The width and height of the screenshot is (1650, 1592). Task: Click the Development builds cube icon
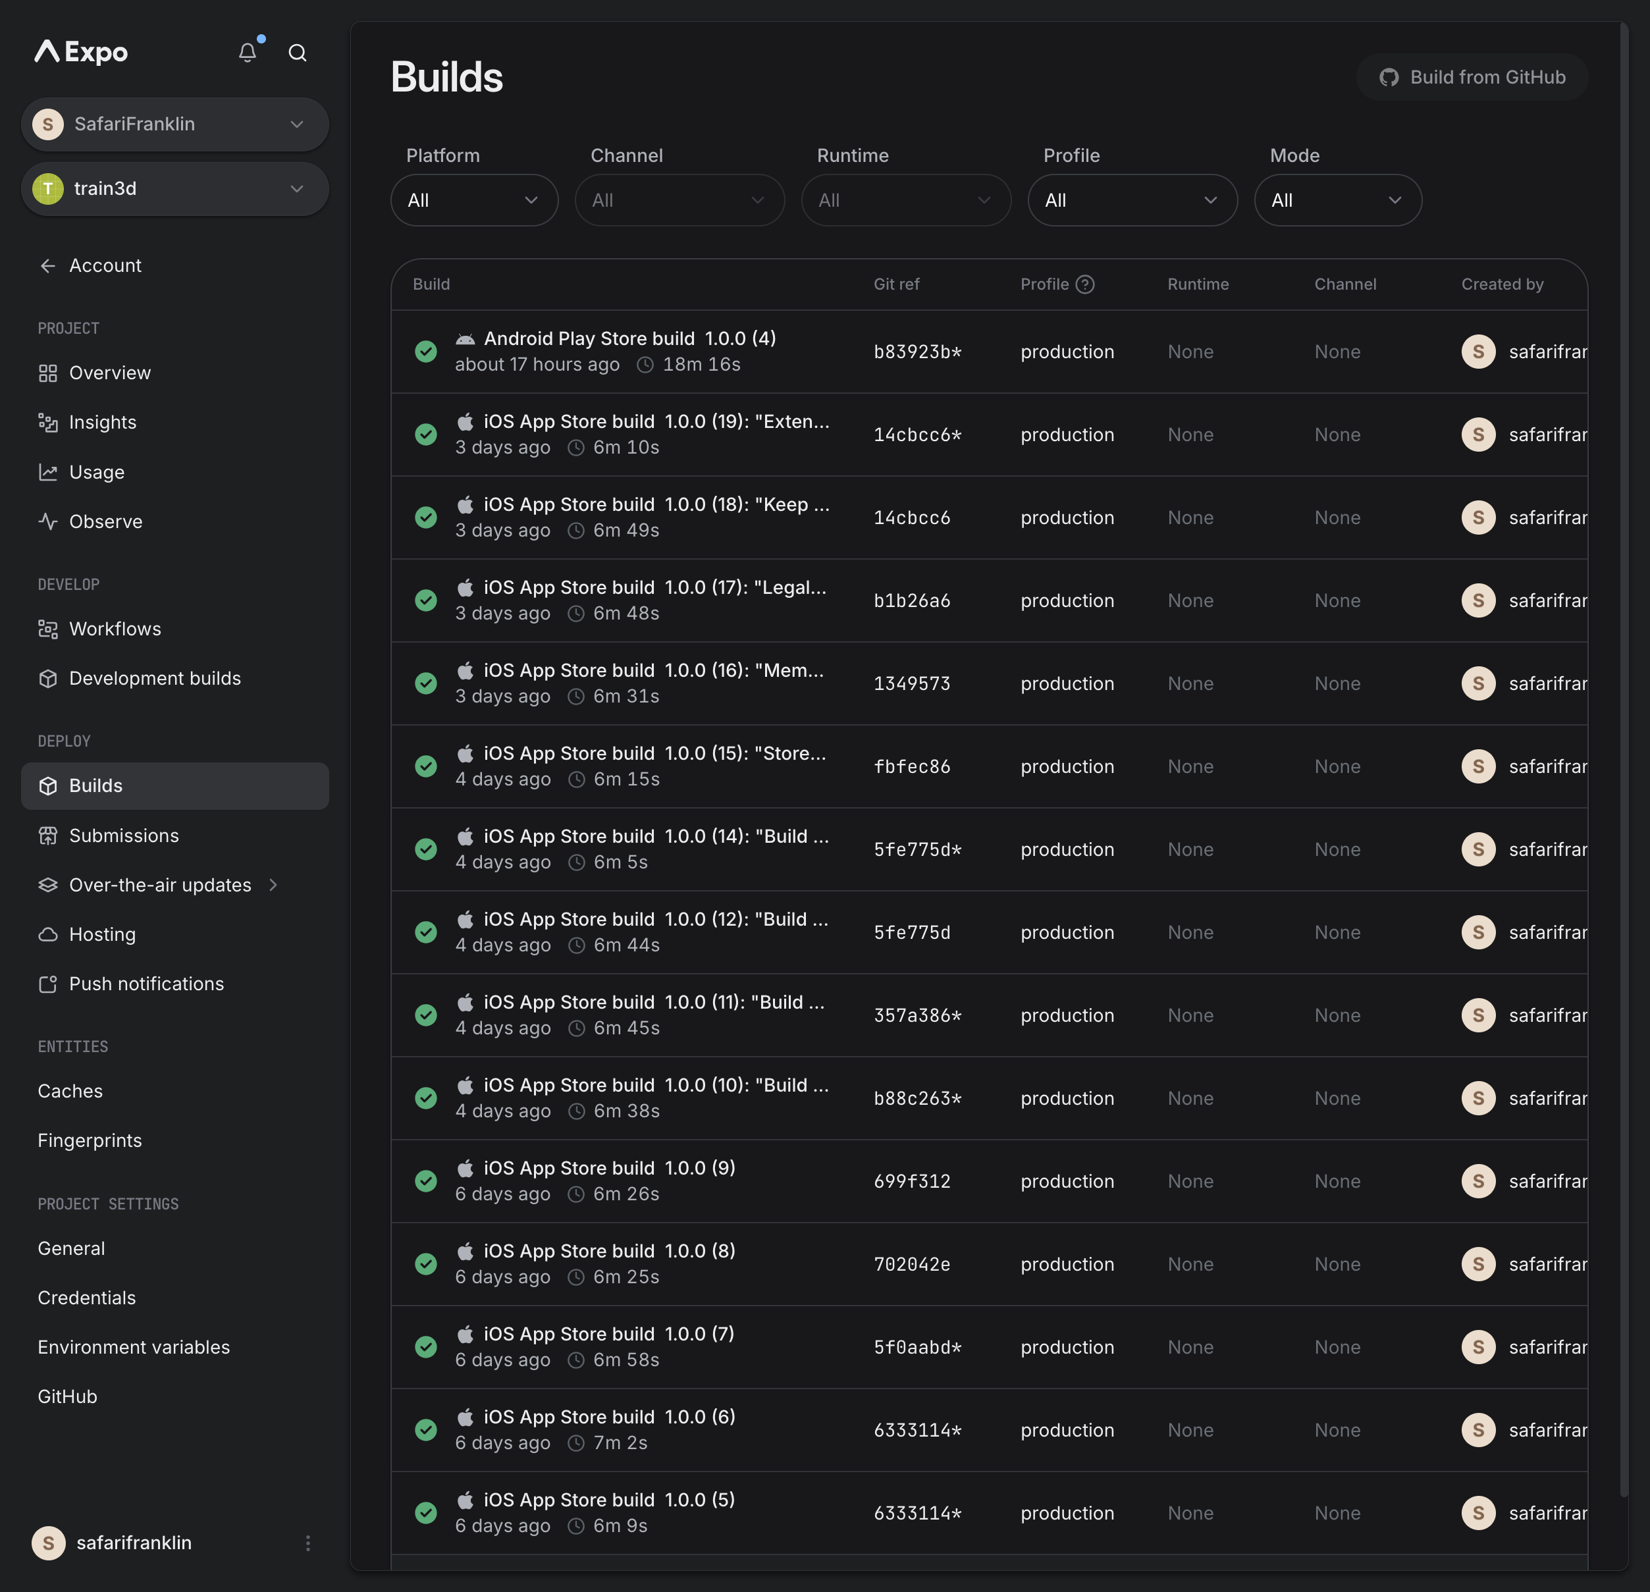pos(48,679)
